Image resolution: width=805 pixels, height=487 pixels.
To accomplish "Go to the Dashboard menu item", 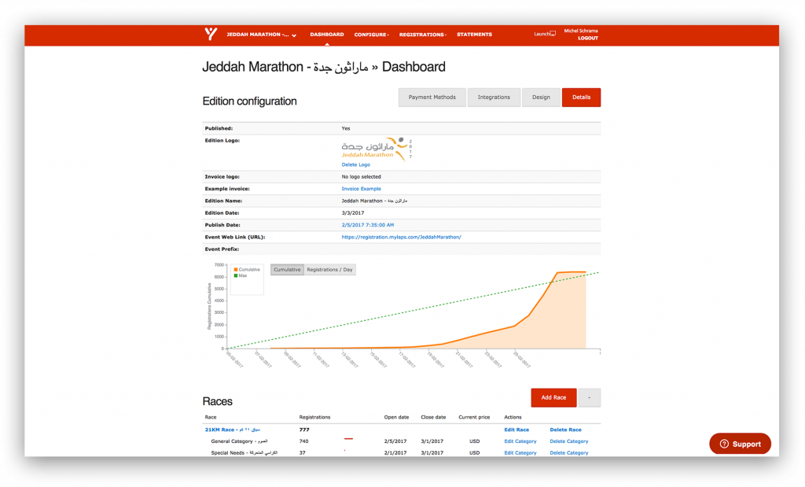I will click(326, 35).
